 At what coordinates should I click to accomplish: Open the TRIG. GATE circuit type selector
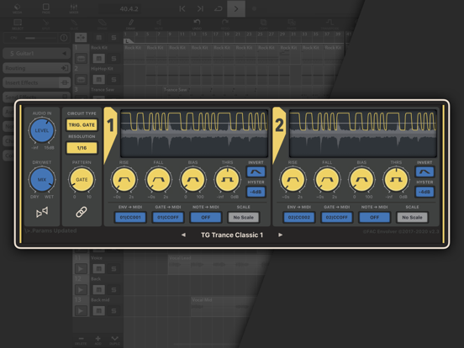coord(82,125)
